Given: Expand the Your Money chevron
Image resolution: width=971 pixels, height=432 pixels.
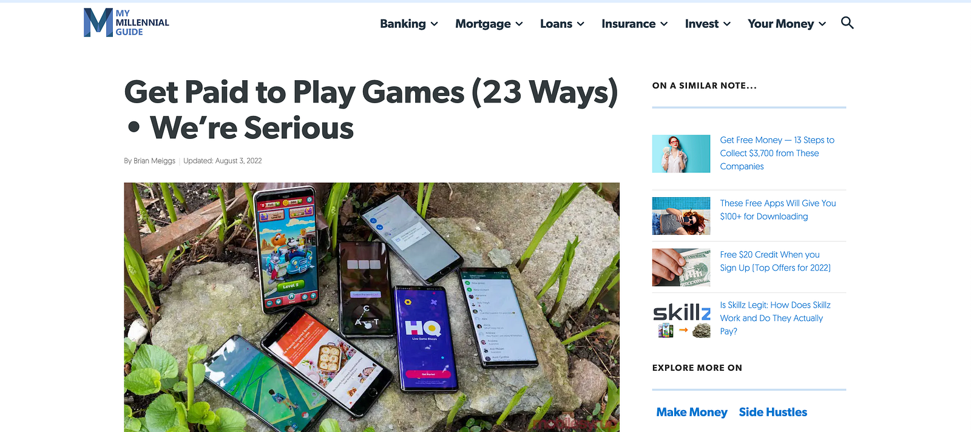Looking at the screenshot, I should tap(822, 24).
